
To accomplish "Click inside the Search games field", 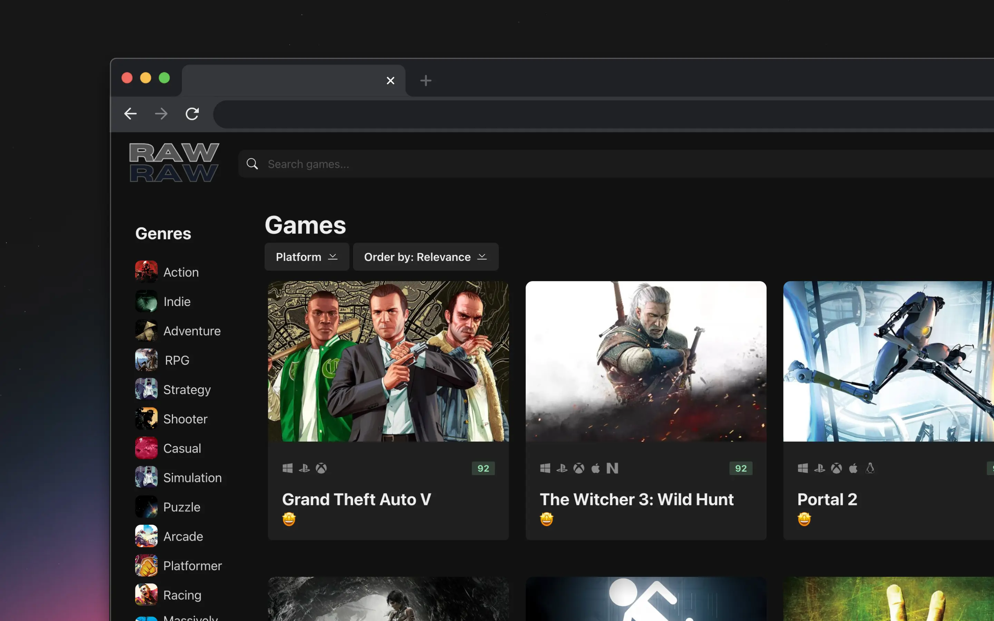I will pos(370,164).
